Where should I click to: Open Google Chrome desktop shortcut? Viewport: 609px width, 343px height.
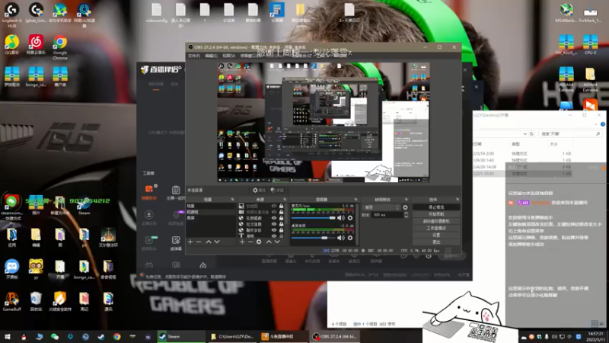(60, 47)
